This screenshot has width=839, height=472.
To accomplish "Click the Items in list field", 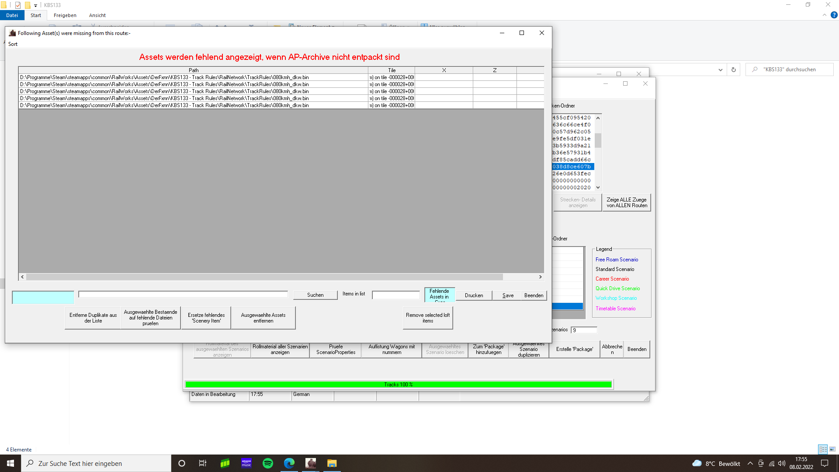I will pos(395,295).
